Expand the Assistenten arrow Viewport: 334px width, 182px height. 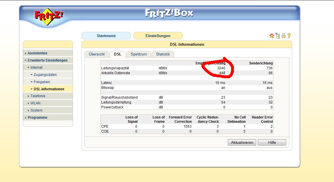[26, 53]
